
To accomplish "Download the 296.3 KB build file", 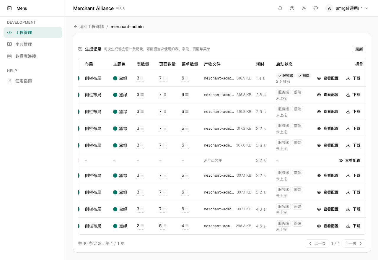I will (353, 226).
